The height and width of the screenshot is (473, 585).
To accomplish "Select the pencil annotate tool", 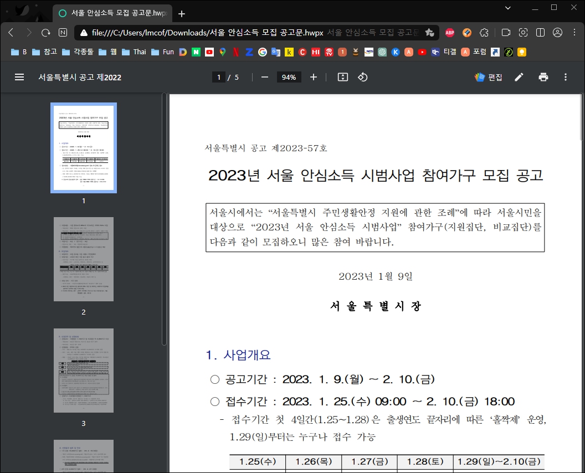I will (x=519, y=77).
